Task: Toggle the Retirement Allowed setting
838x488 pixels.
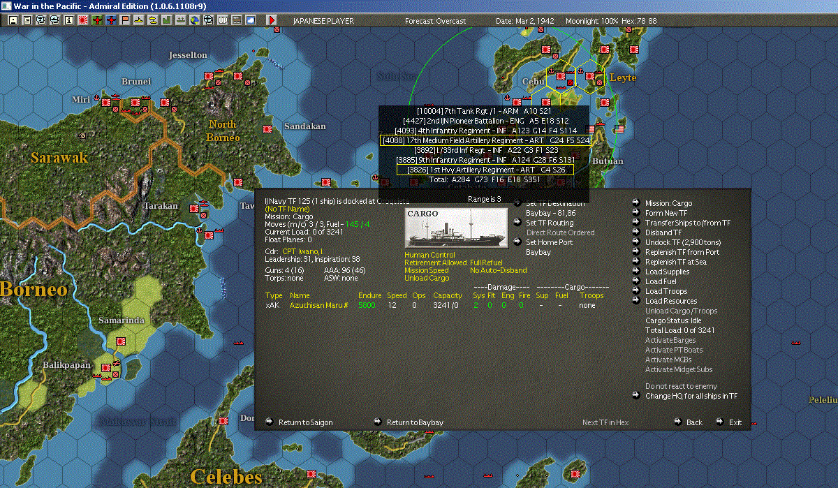Action: [x=436, y=263]
